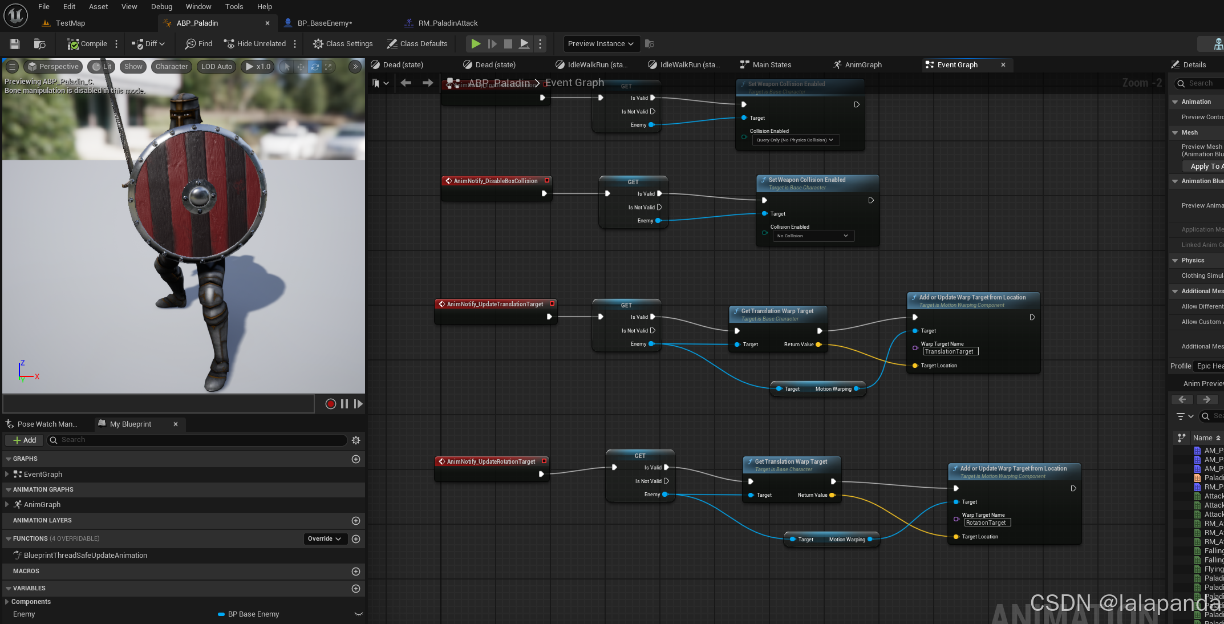Open My Blueprint settings gear icon
1224x624 pixels.
356,440
